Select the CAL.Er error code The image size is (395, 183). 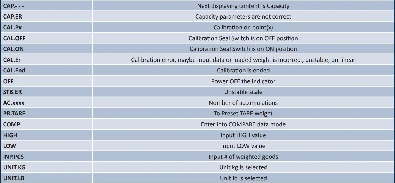(x=12, y=60)
